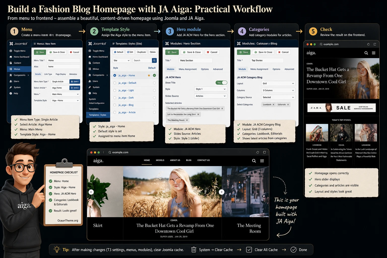Select the ja_aiga - Dark radio button
Image resolution: width=387 pixels, height=258 pixels.
click(x=115, y=98)
